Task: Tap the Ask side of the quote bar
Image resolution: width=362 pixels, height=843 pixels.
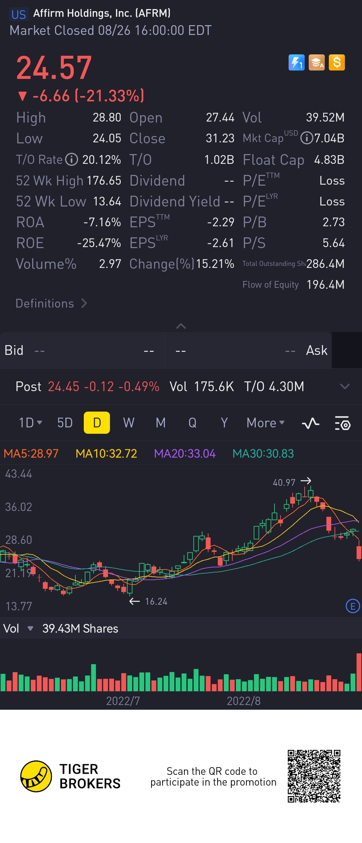Action: point(248,350)
